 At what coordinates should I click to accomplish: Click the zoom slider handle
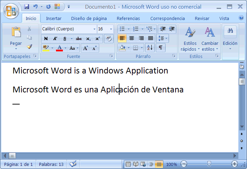coord(209,164)
